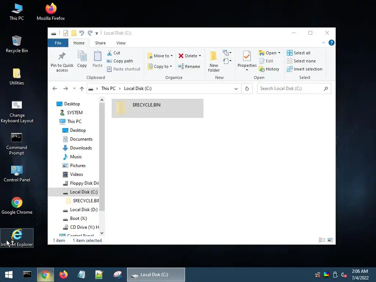Create a New folder
The image size is (376, 282).
click(214, 61)
